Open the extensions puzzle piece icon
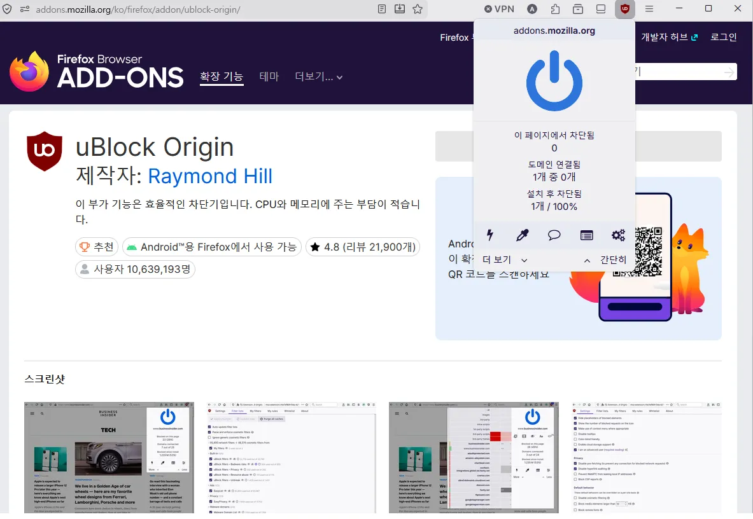 click(x=555, y=9)
